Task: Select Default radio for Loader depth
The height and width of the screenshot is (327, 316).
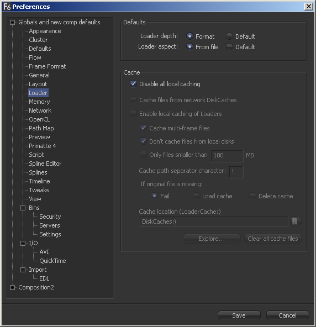Action: point(229,36)
